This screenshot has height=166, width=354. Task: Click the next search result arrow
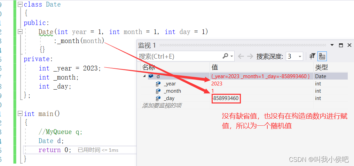250,56
